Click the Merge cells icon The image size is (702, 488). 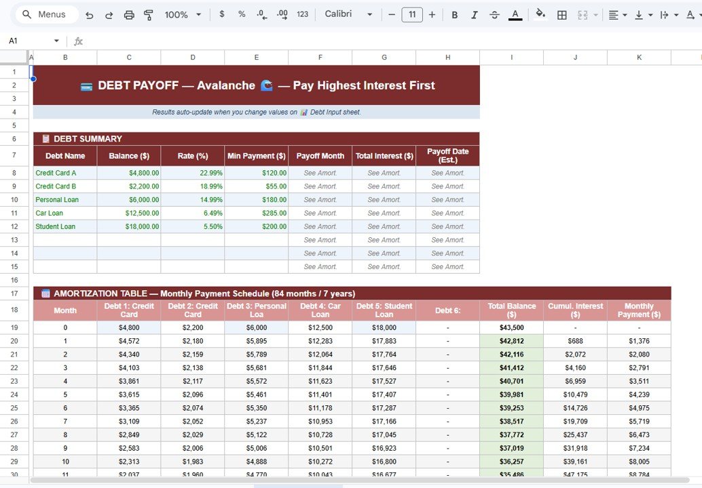click(x=584, y=14)
